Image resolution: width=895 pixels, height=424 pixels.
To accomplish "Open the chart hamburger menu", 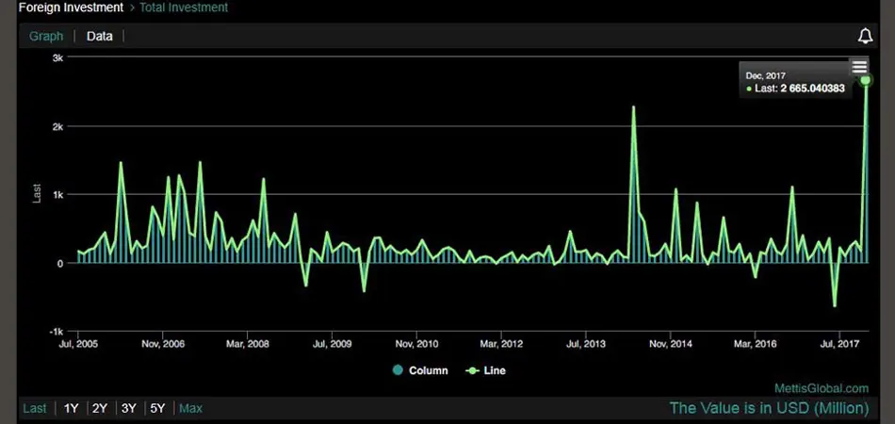I will (x=859, y=66).
